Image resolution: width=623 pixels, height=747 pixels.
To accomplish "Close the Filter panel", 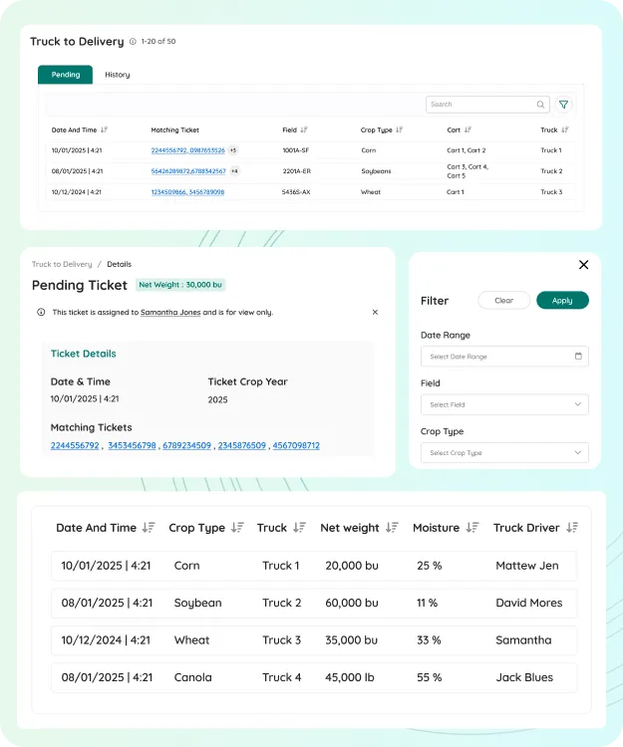I will coord(583,265).
